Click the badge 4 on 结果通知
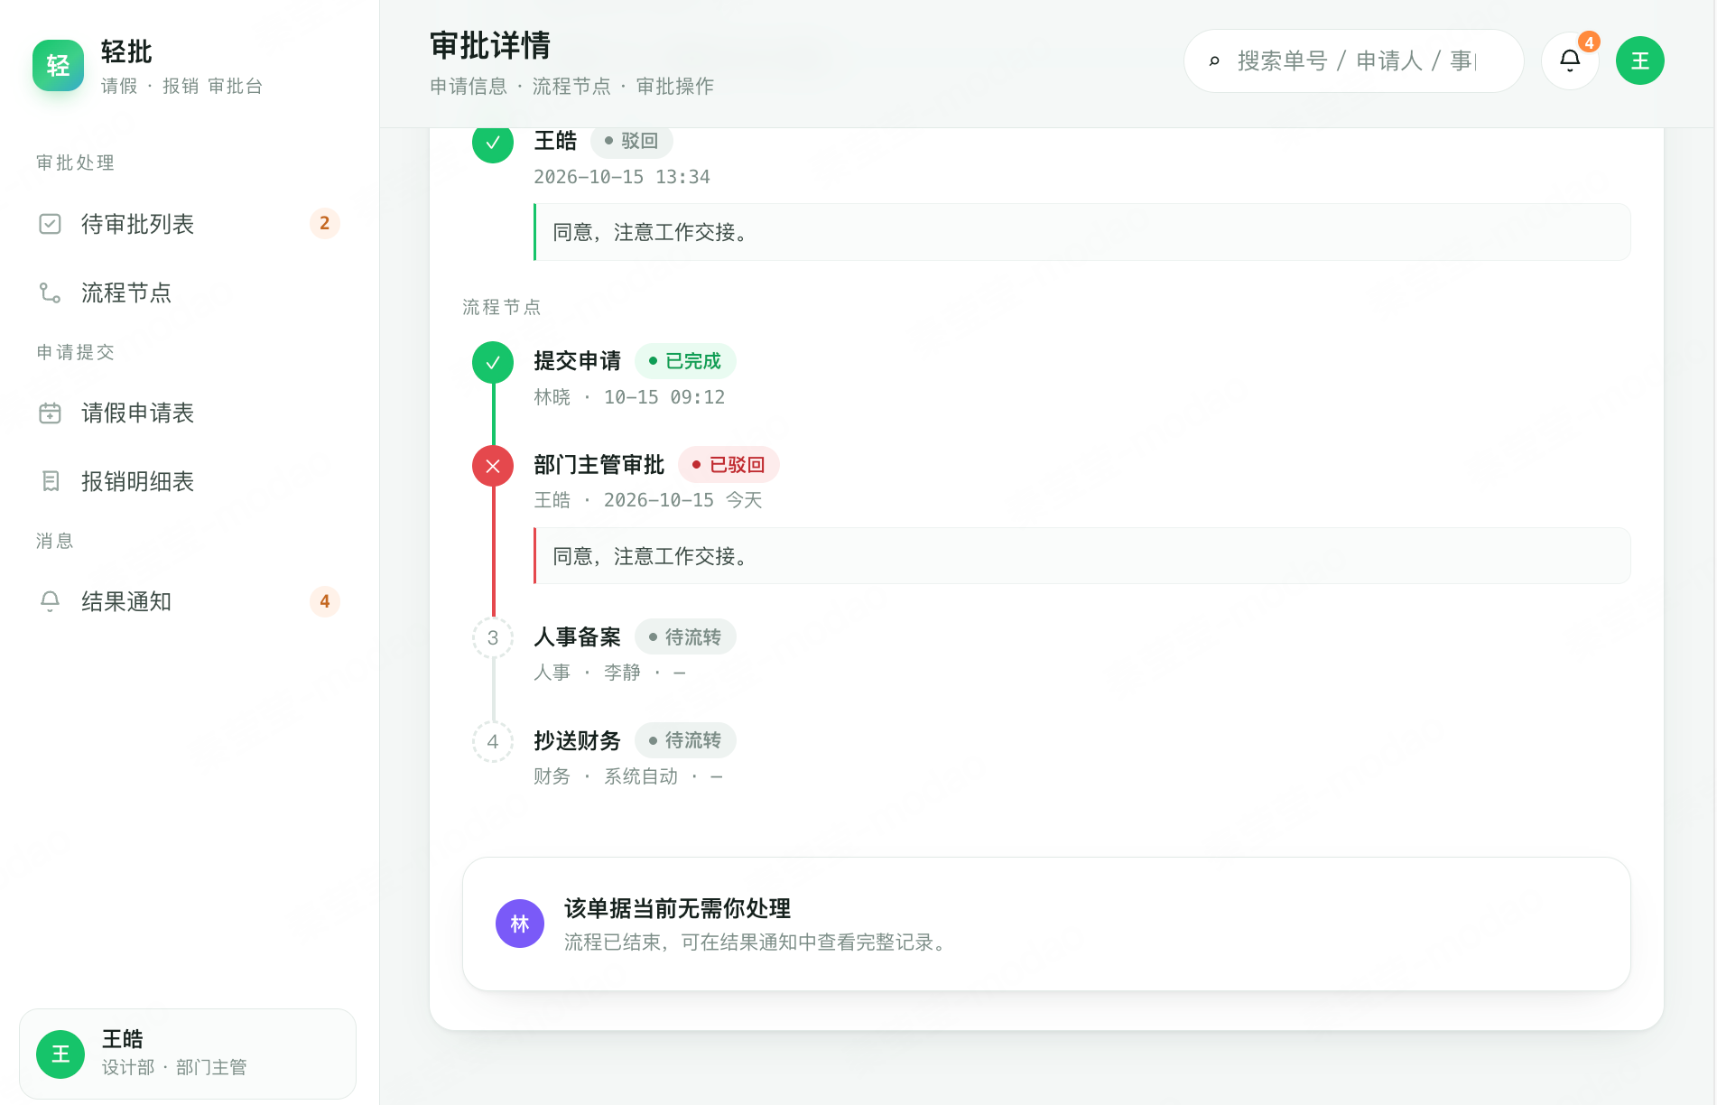The width and height of the screenshot is (1717, 1105). tap(325, 601)
